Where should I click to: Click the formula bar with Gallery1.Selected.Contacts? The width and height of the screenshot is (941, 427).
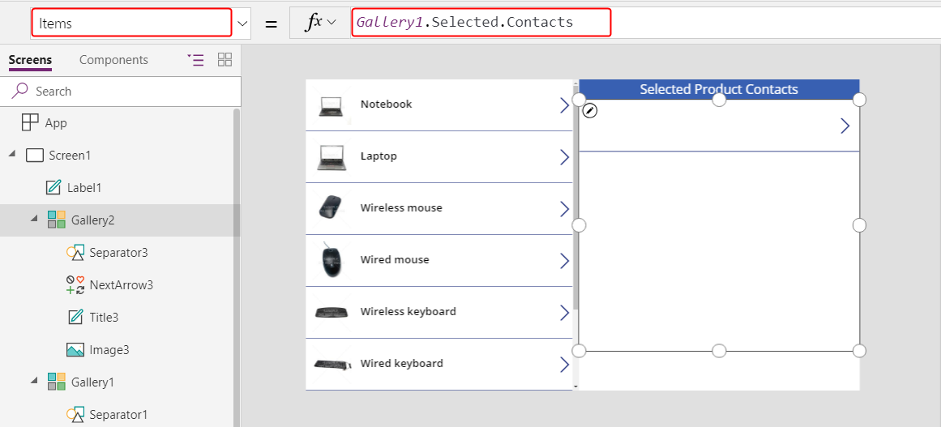pos(481,23)
